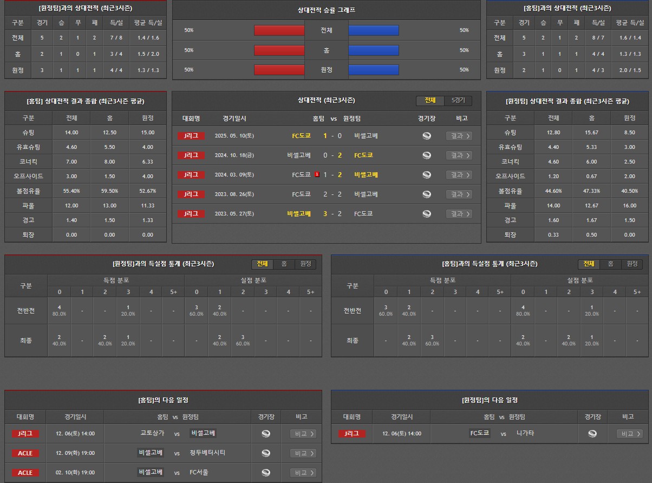Click stadium icon for 2024.10.18 match row
The height and width of the screenshot is (483, 652).
[427, 155]
